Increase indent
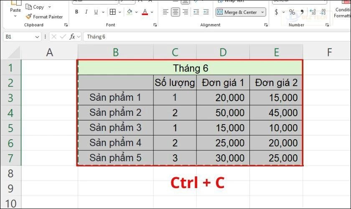The width and height of the screenshot is (351, 209). [x=206, y=12]
